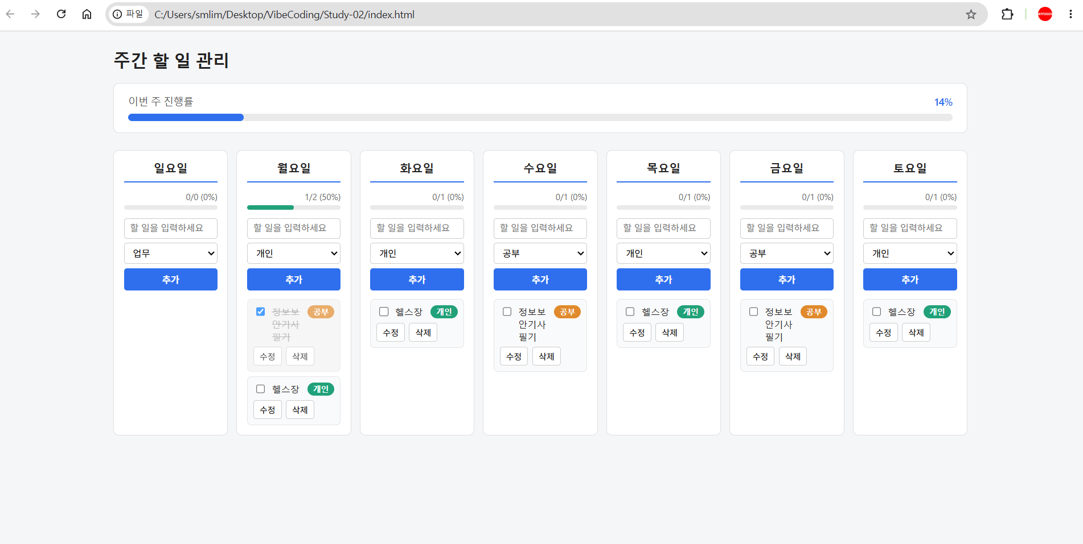Image resolution: width=1083 pixels, height=544 pixels.
Task: Click Saturday's 추가 add button
Action: [x=910, y=280]
